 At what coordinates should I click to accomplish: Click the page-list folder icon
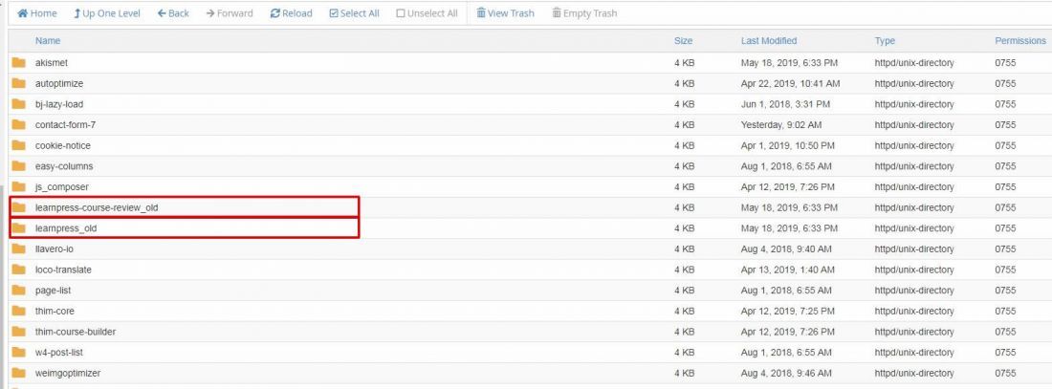coord(19,291)
